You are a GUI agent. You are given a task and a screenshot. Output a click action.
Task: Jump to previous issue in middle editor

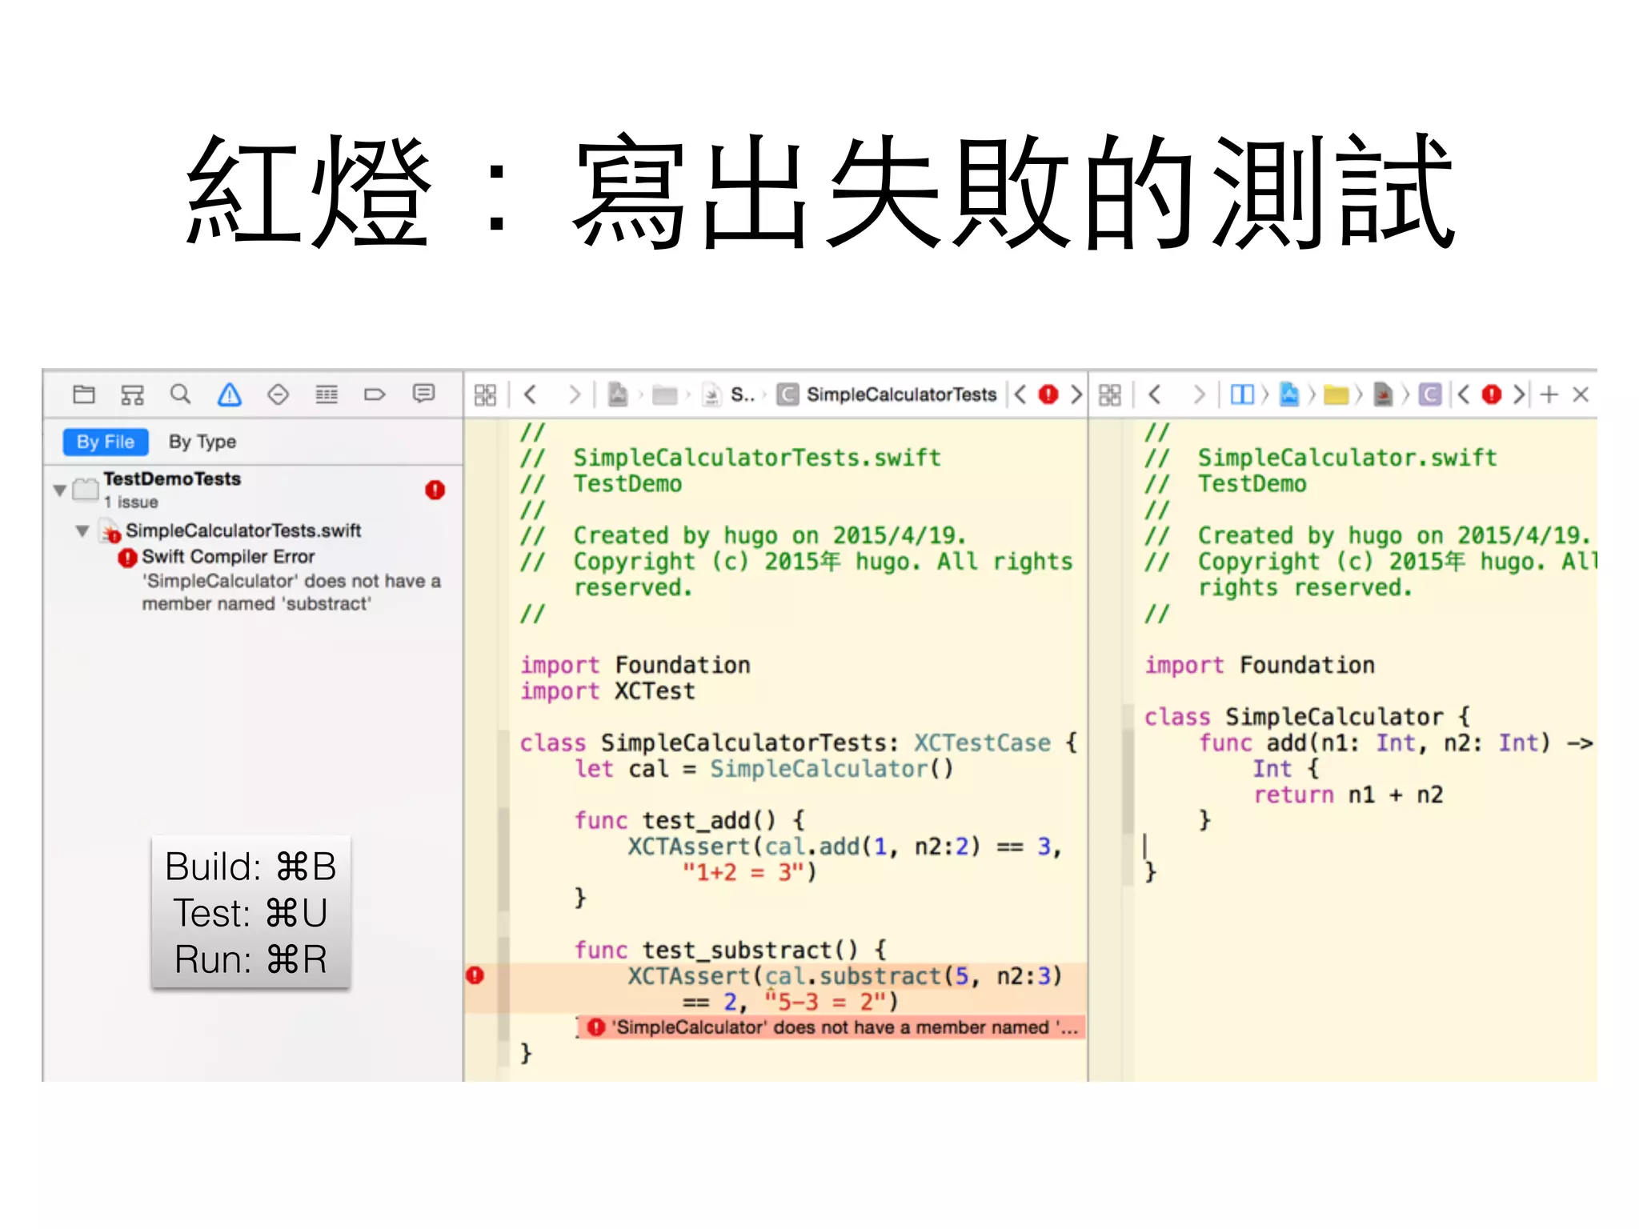(1020, 394)
